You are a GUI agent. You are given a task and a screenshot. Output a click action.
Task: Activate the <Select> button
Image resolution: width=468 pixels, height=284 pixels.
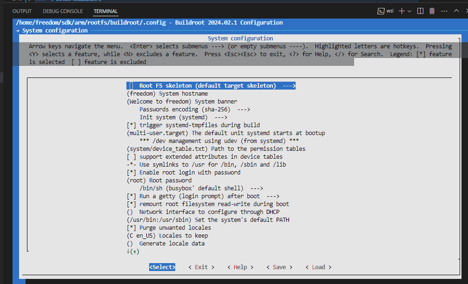coord(162,267)
